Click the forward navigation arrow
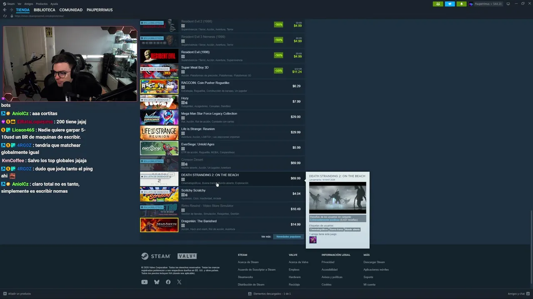This screenshot has height=299, width=533. [11, 10]
